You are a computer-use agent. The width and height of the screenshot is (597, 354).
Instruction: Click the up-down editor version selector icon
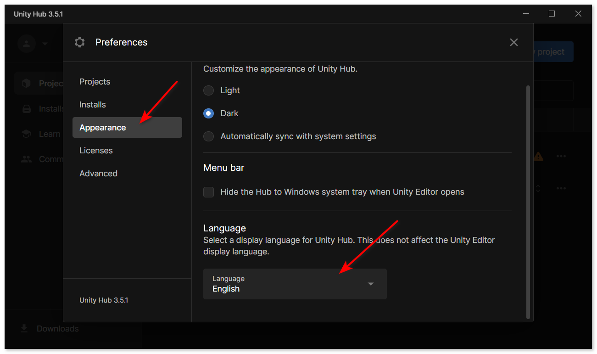(538, 188)
